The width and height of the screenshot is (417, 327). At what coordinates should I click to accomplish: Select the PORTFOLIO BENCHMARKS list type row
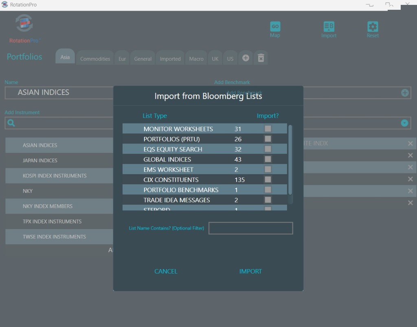point(204,189)
